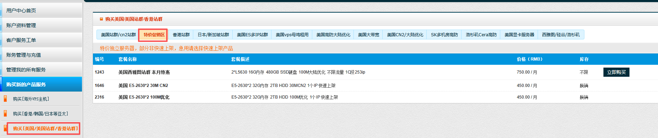Click 套餐描述 column header
658x138 pixels.
pos(240,59)
